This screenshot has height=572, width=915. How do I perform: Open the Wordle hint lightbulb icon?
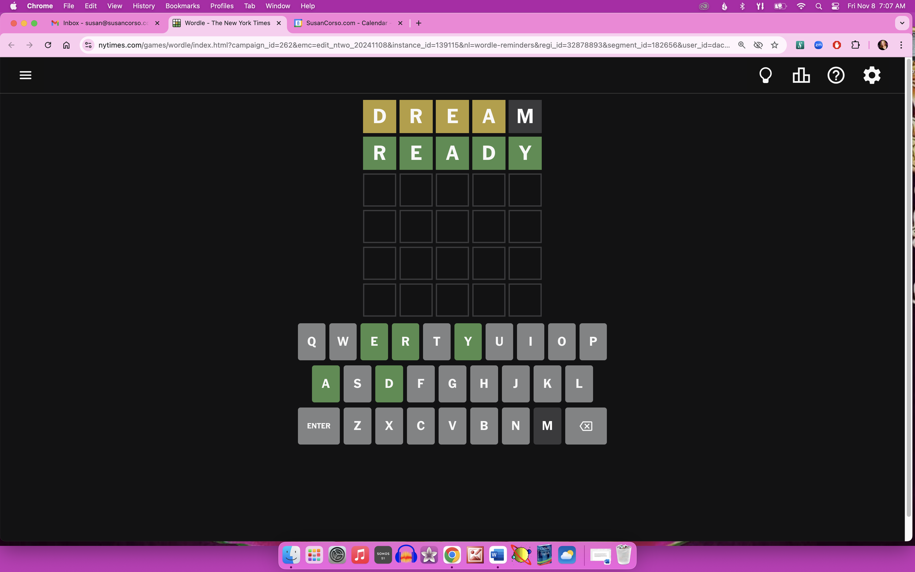[x=765, y=75]
